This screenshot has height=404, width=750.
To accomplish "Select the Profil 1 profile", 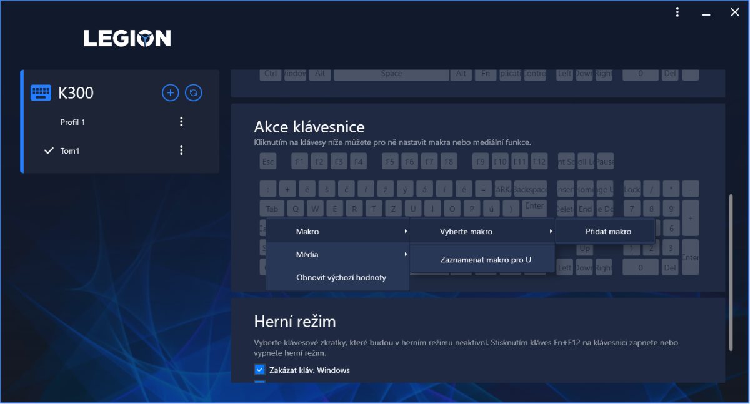I will (72, 122).
